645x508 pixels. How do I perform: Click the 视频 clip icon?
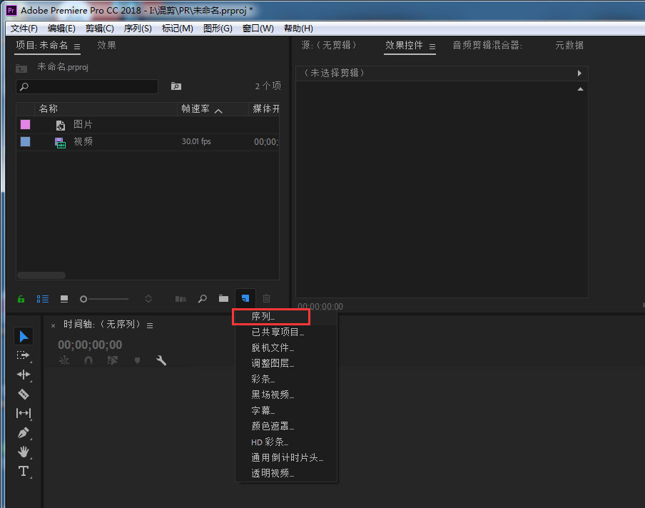pyautogui.click(x=61, y=143)
